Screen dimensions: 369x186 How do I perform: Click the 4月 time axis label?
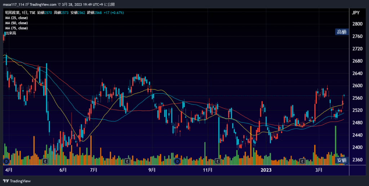(9, 170)
